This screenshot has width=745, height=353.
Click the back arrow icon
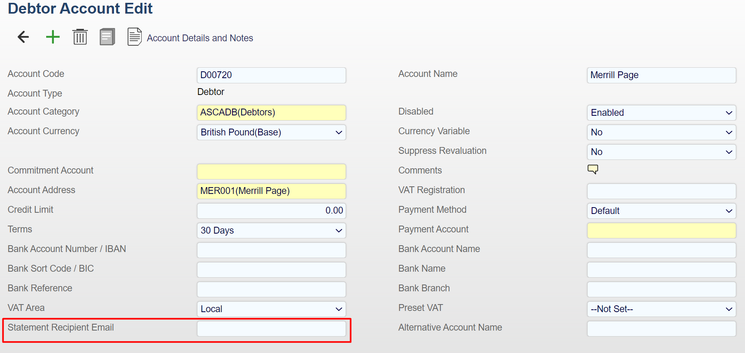[23, 37]
